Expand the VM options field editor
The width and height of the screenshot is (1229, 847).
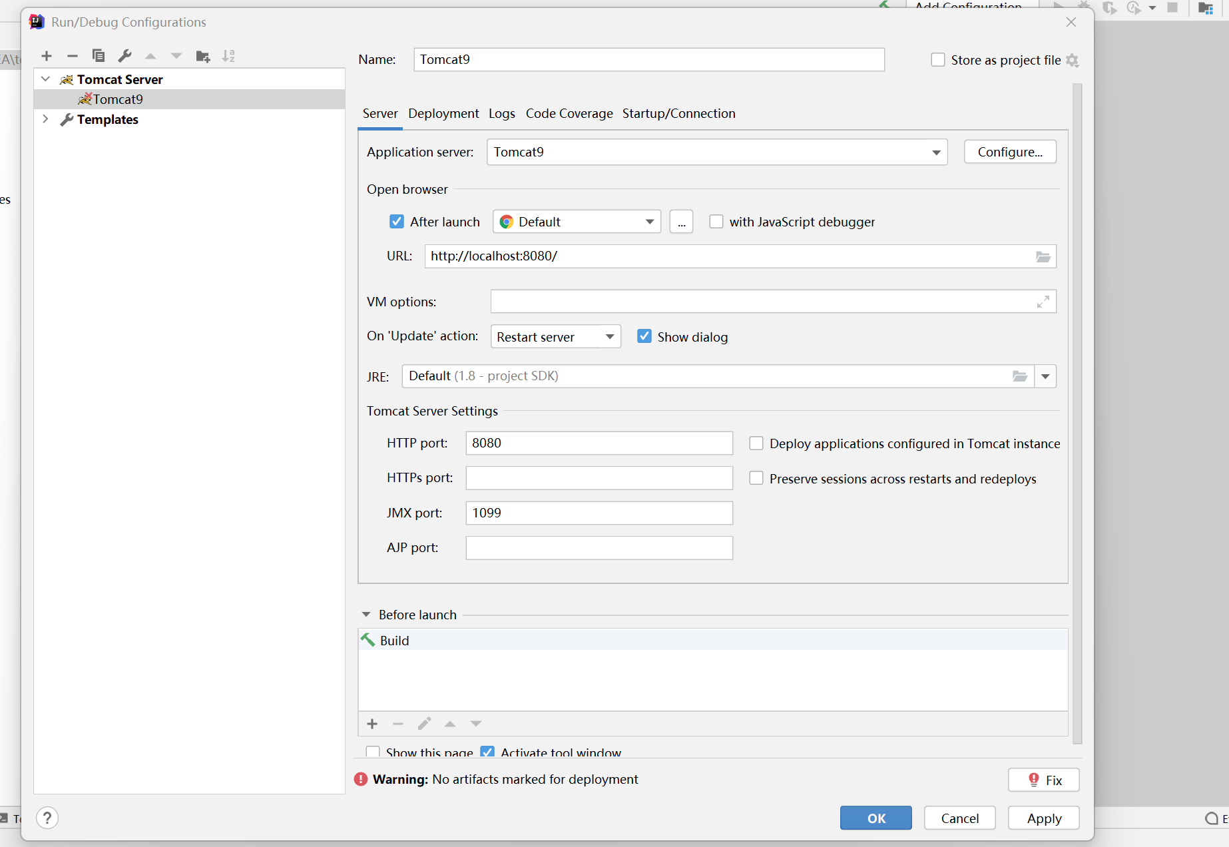(1043, 302)
